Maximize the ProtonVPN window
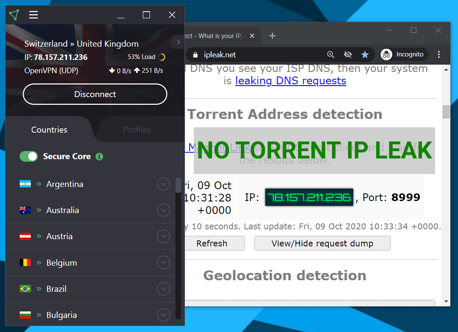458x332 pixels. [147, 15]
